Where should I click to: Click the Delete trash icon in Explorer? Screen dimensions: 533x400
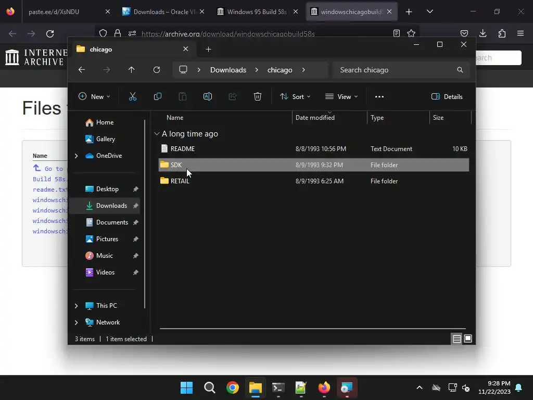pyautogui.click(x=258, y=96)
